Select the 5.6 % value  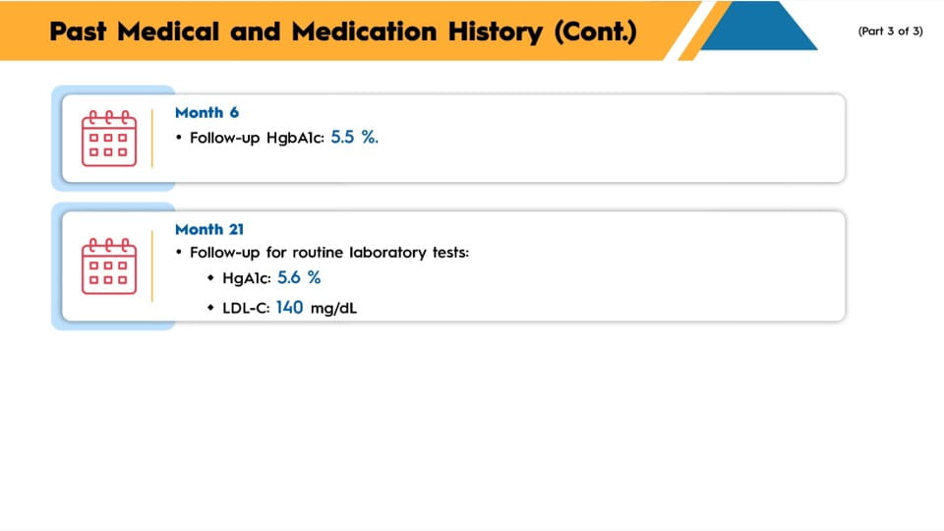click(299, 278)
